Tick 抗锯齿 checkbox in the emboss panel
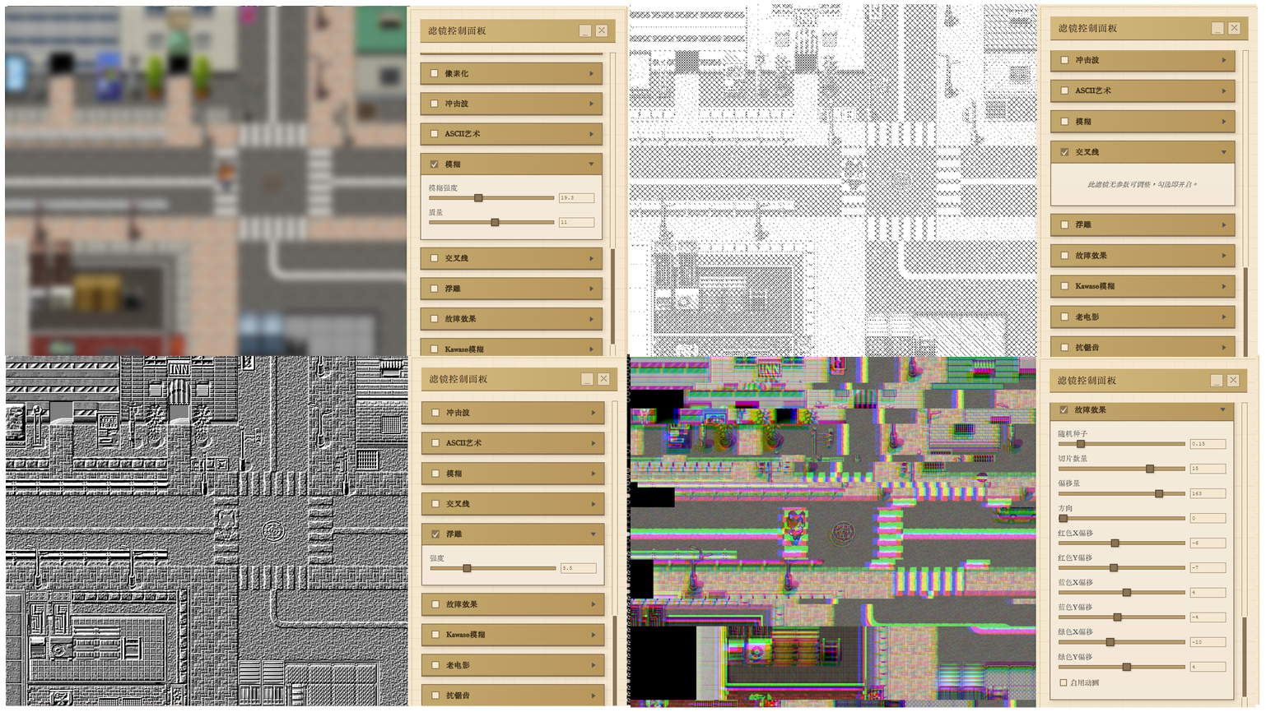The height and width of the screenshot is (712, 1266). [x=436, y=696]
